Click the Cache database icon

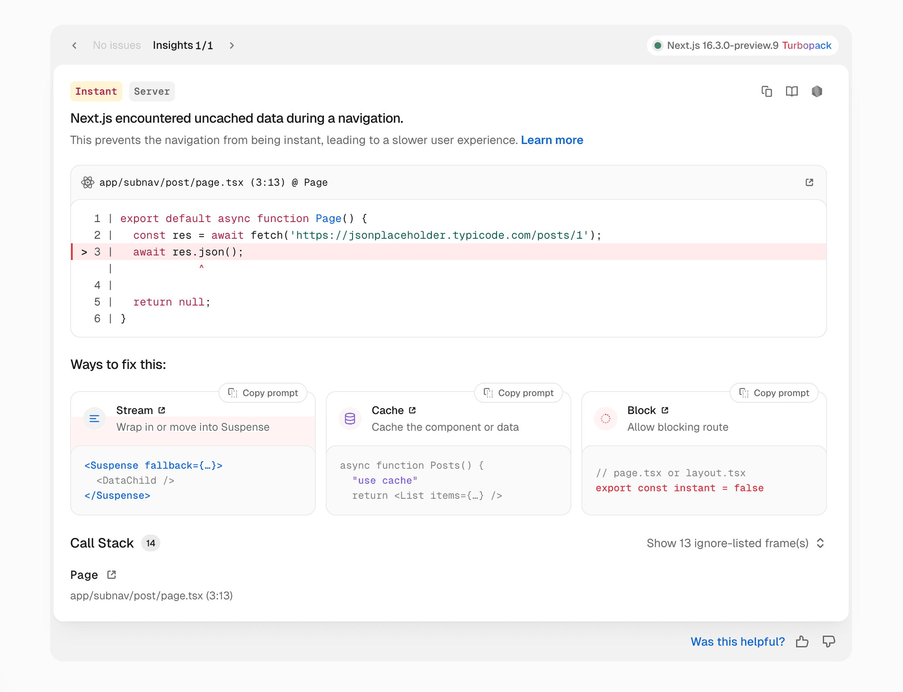pos(350,418)
